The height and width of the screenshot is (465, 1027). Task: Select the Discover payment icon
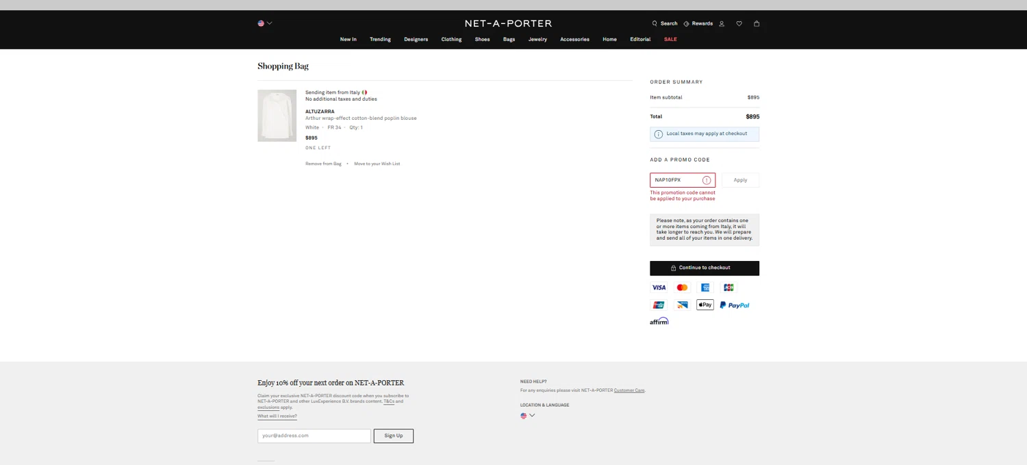(682, 305)
